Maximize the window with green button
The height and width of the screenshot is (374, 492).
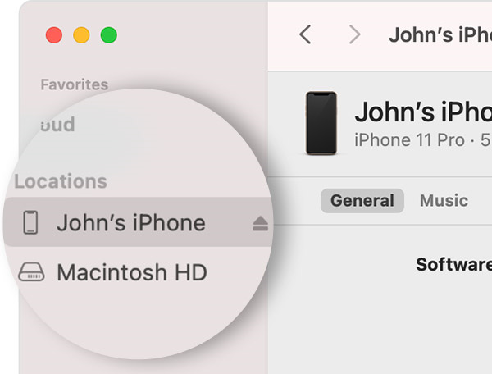[109, 34]
